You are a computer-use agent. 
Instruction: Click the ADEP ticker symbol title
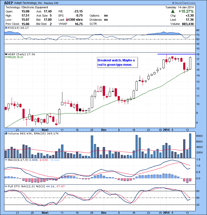point(9,3)
